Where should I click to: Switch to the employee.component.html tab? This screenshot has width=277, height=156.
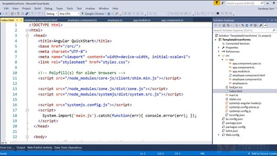(41, 20)
